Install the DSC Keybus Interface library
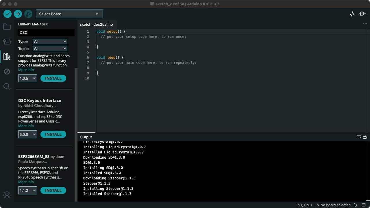 point(53,134)
